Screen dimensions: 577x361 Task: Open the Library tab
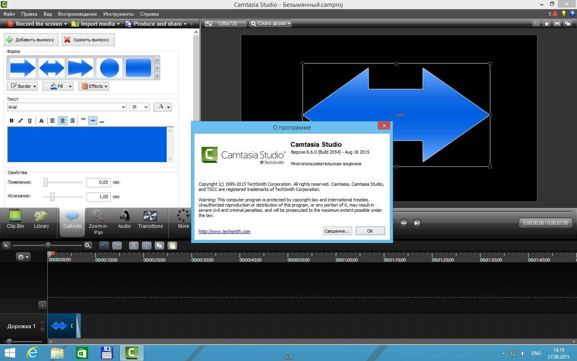(41, 219)
